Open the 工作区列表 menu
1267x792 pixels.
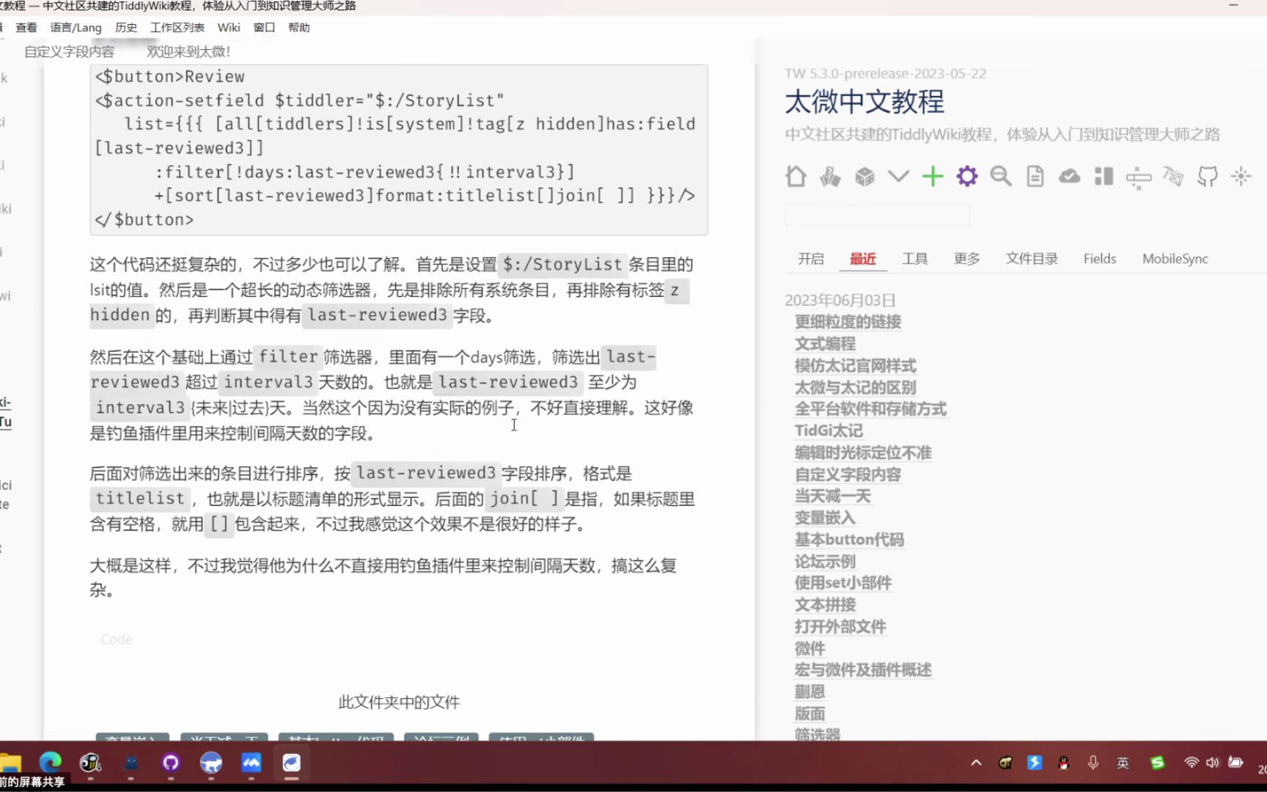point(177,27)
